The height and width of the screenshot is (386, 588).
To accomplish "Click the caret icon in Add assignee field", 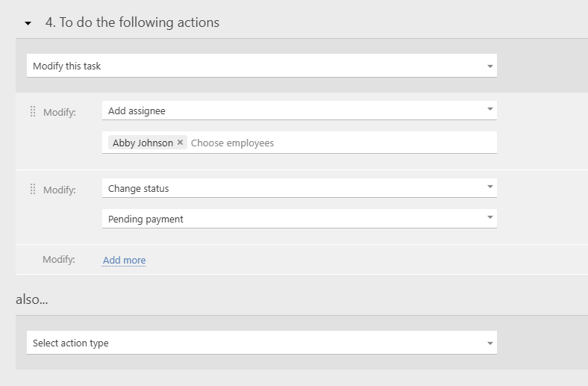I will click(x=490, y=110).
